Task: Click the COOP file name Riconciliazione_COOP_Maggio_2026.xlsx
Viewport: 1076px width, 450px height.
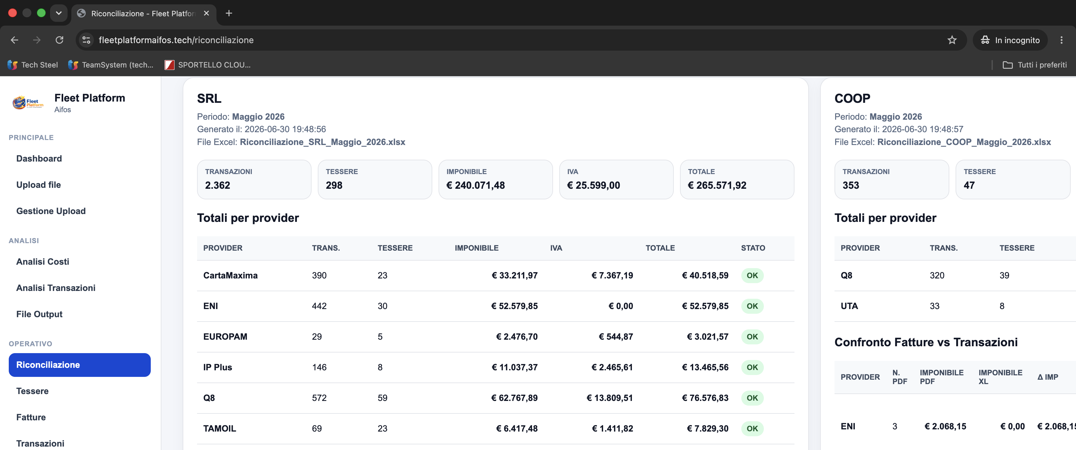Action: point(964,142)
